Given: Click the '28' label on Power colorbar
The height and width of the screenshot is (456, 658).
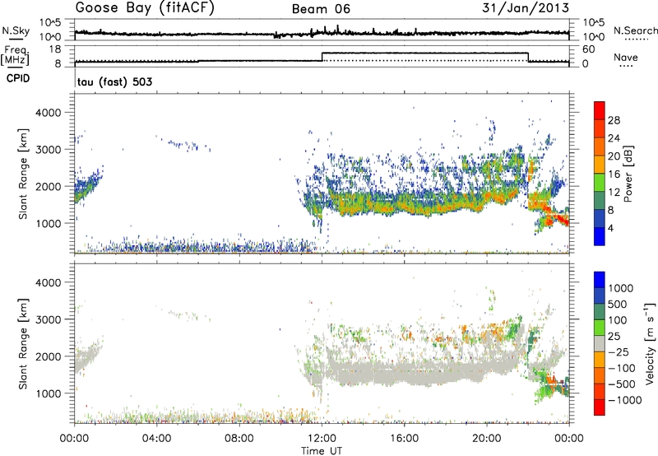Looking at the screenshot, I should coord(614,120).
